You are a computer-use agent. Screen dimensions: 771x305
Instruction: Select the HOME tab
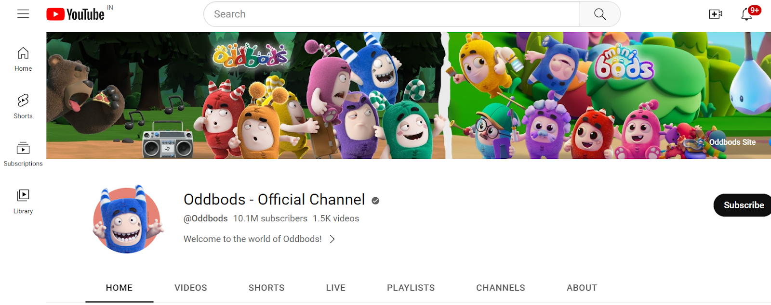pos(119,288)
